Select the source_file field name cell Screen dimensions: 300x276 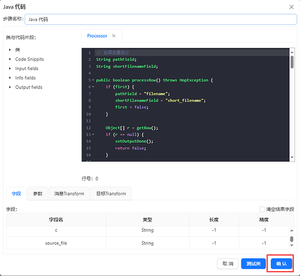[x=56, y=243]
